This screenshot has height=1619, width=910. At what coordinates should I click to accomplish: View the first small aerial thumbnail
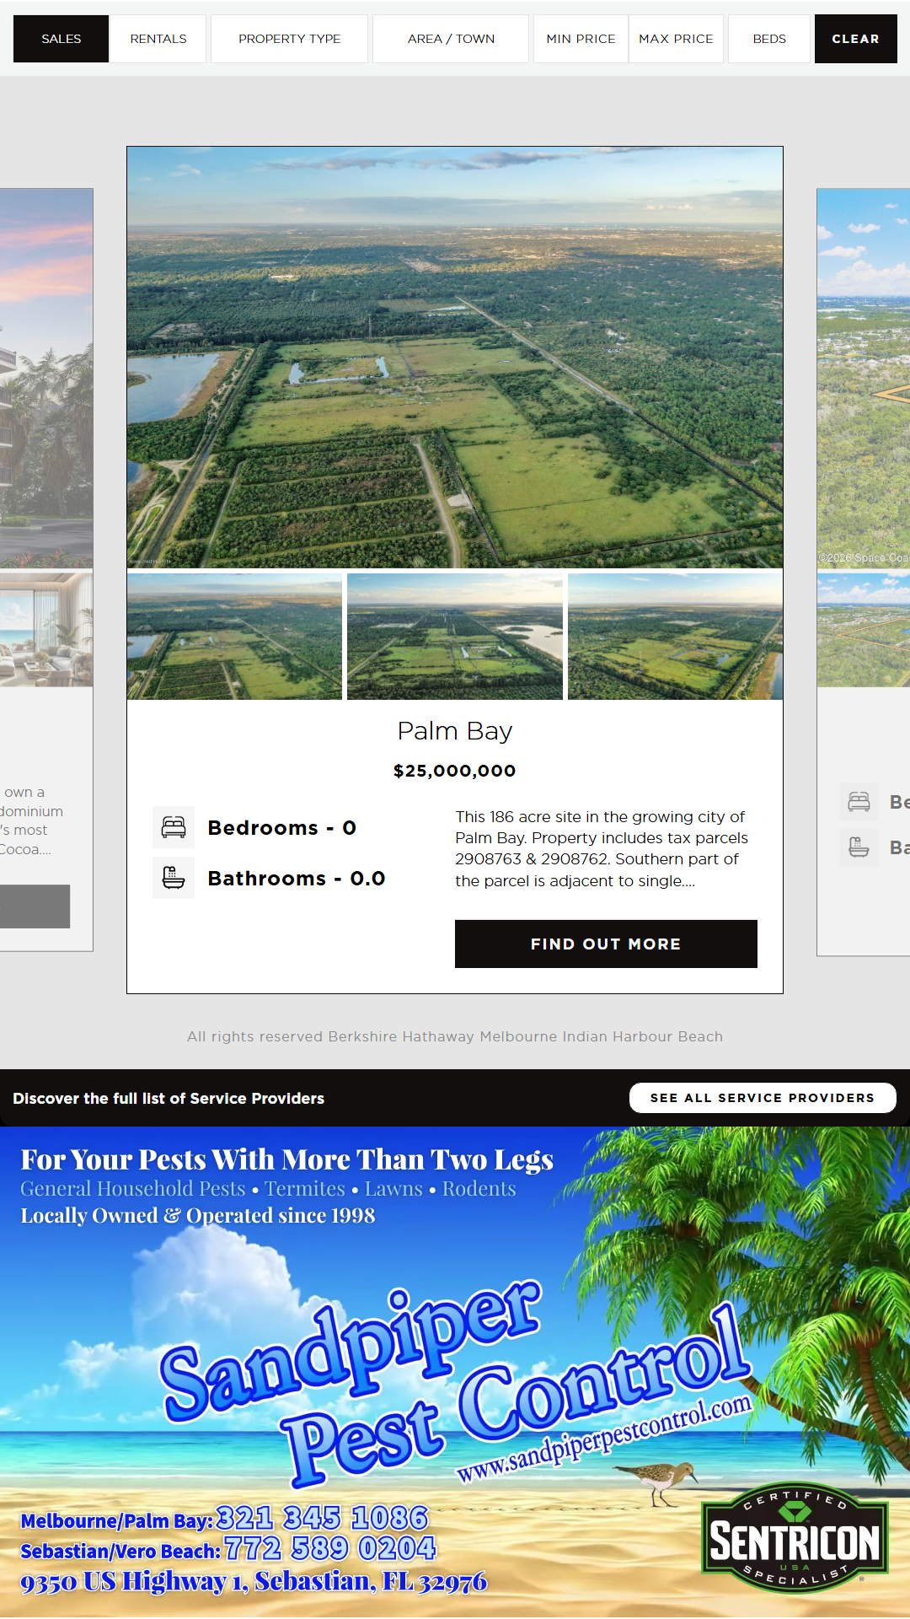234,637
